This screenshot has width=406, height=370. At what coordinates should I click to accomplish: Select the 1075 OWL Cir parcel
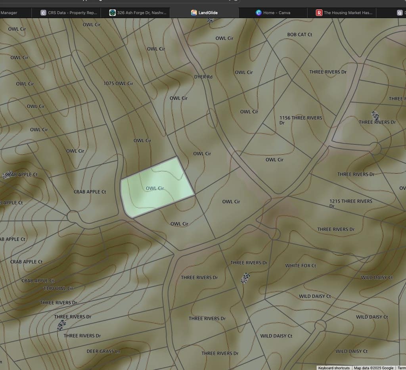point(118,83)
